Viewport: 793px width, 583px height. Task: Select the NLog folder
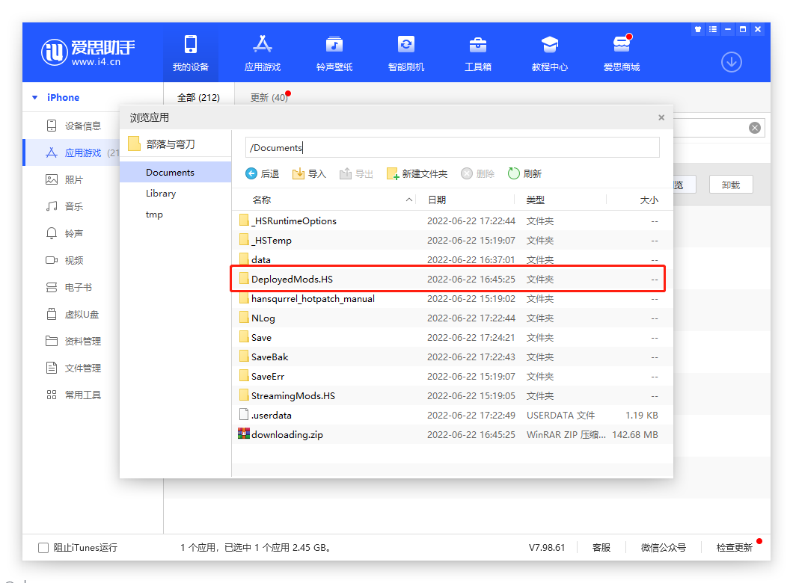pyautogui.click(x=452, y=318)
